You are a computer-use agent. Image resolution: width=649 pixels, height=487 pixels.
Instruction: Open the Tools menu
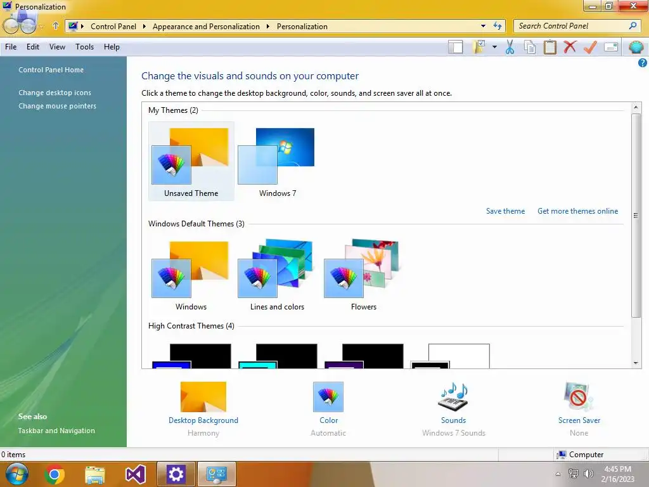tap(84, 47)
